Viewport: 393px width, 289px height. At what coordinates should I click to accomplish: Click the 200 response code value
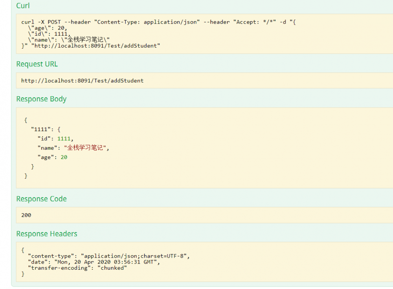(x=26, y=215)
